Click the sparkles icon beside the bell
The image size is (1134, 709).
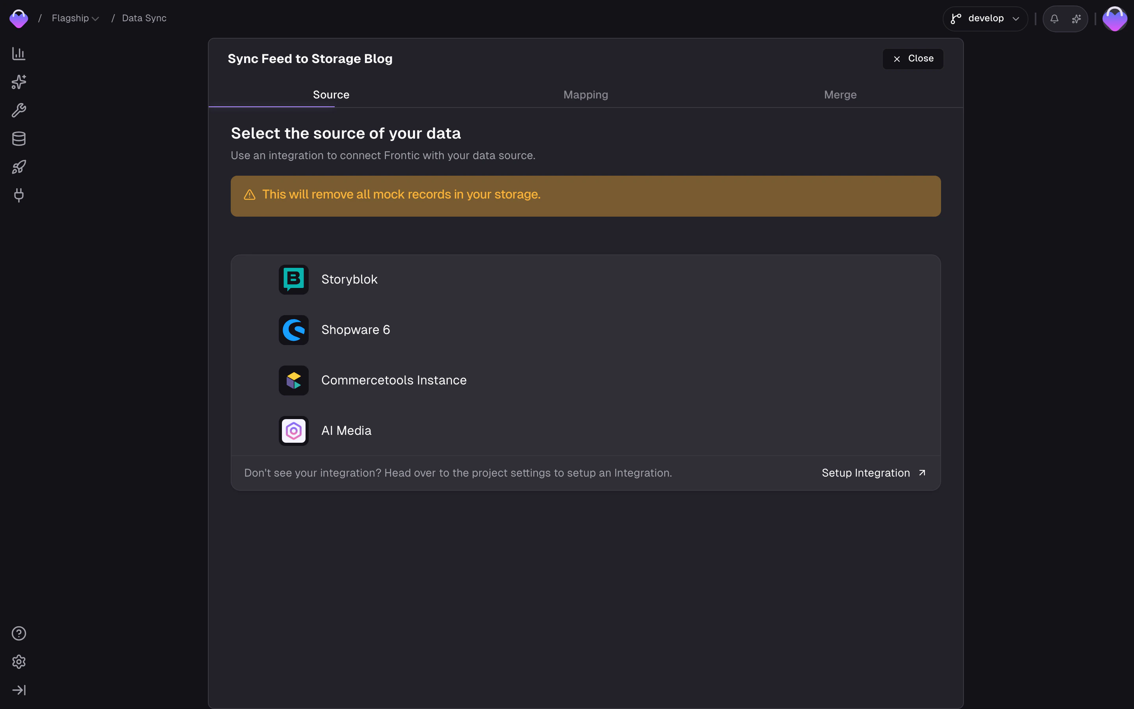point(1077,19)
